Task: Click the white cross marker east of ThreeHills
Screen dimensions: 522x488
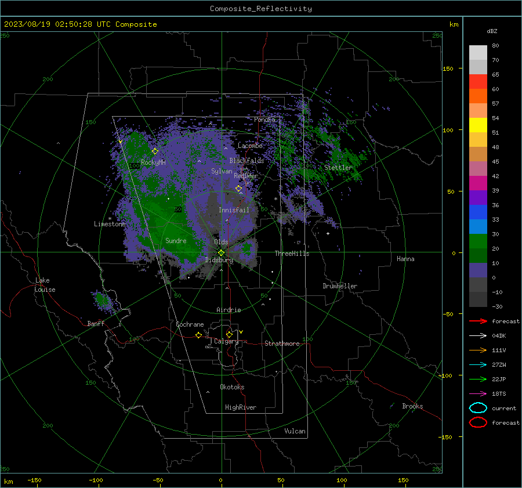Action: [x=328, y=233]
